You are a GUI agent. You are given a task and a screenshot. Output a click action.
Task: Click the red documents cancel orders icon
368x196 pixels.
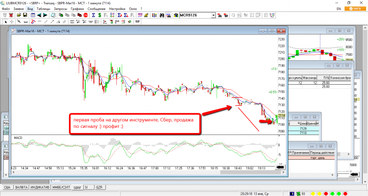click(x=80, y=15)
